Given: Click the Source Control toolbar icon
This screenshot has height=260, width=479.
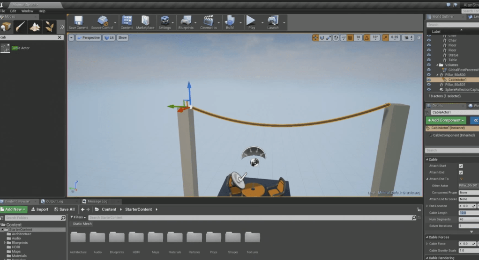Looking at the screenshot, I should coord(102,22).
